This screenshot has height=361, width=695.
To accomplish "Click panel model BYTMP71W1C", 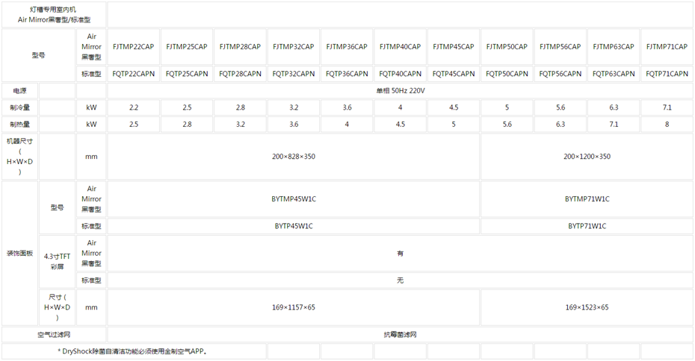I will click(x=587, y=199).
